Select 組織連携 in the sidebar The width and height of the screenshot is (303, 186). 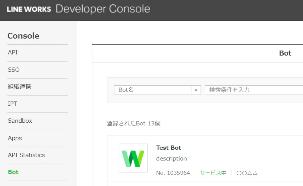coord(19,86)
